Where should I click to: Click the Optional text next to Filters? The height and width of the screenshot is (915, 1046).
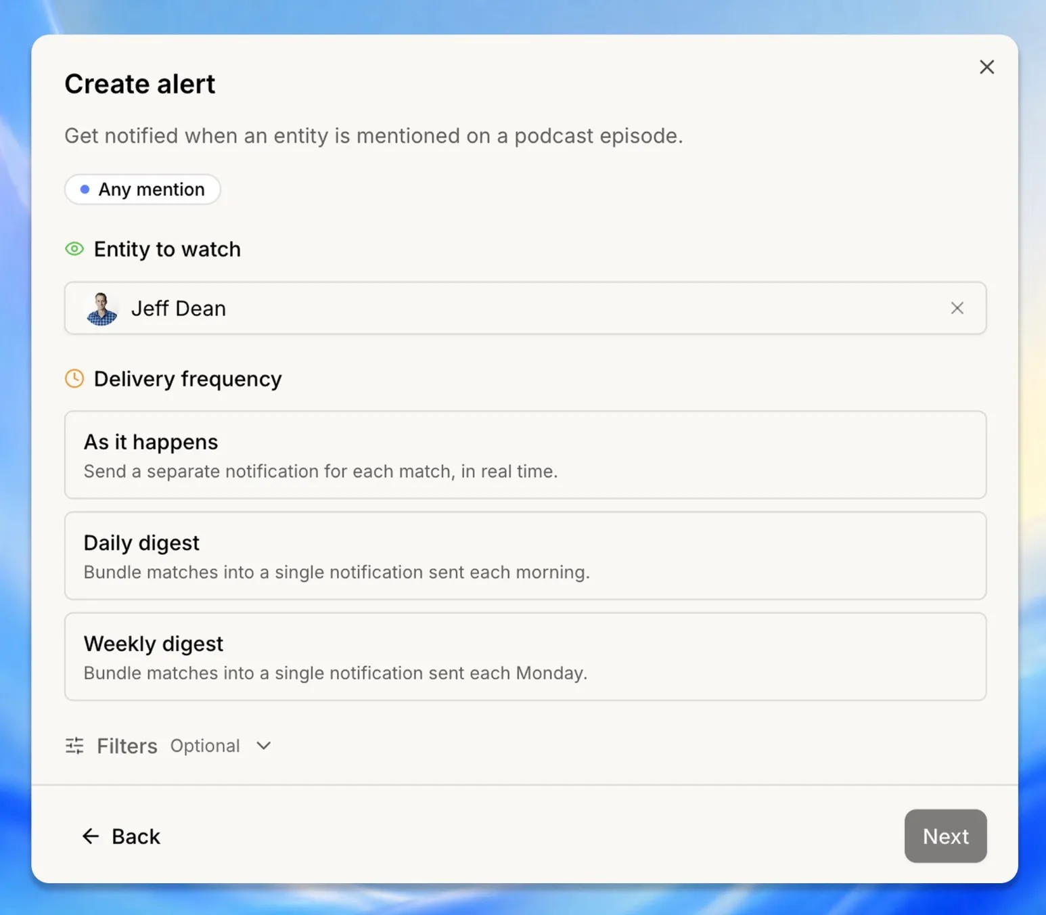(x=205, y=746)
